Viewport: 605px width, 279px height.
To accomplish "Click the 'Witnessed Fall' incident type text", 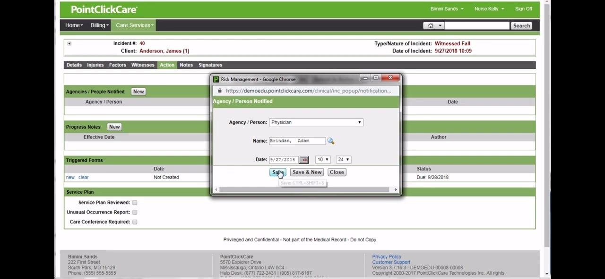I will tap(452, 44).
